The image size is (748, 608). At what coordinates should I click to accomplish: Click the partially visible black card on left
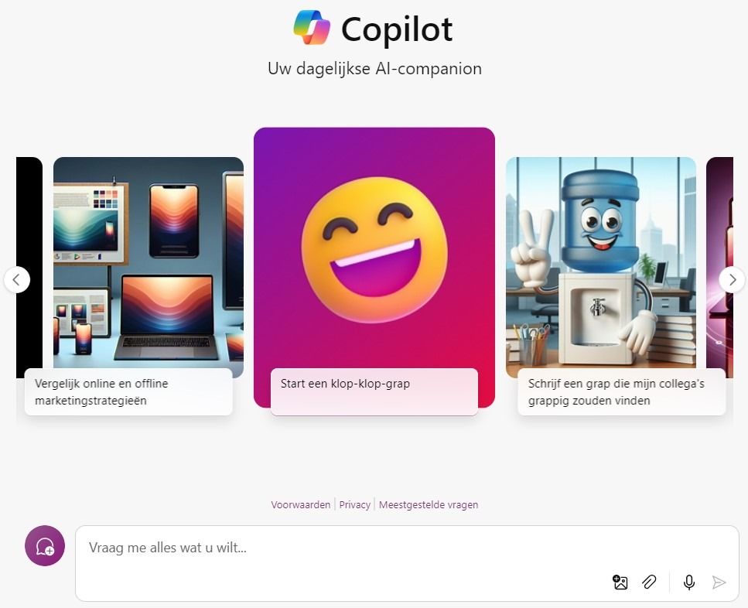[29, 267]
